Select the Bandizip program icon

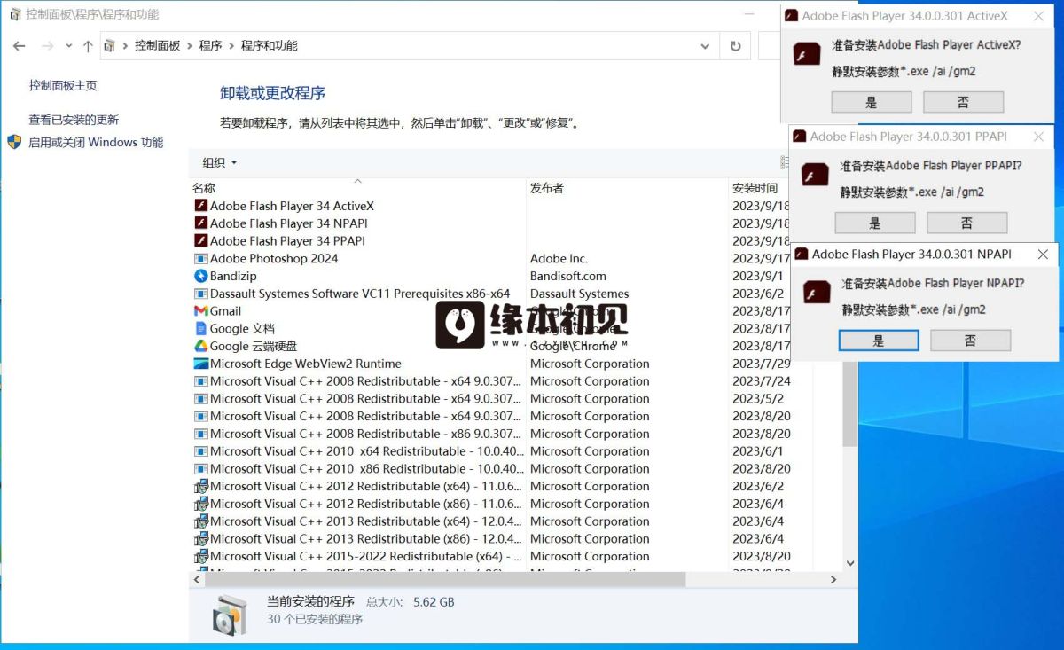[x=200, y=276]
